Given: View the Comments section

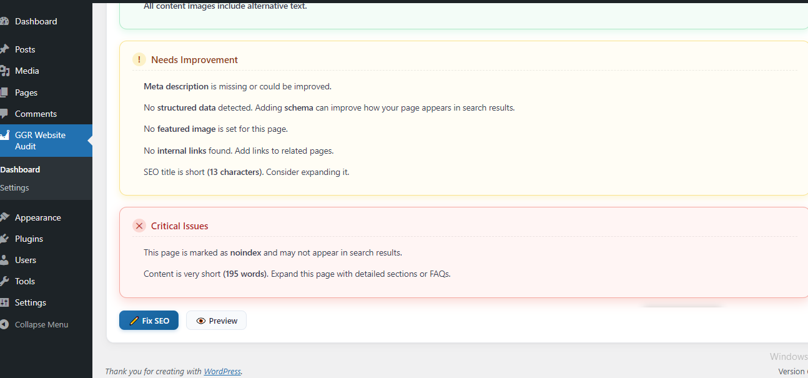Looking at the screenshot, I should point(36,114).
